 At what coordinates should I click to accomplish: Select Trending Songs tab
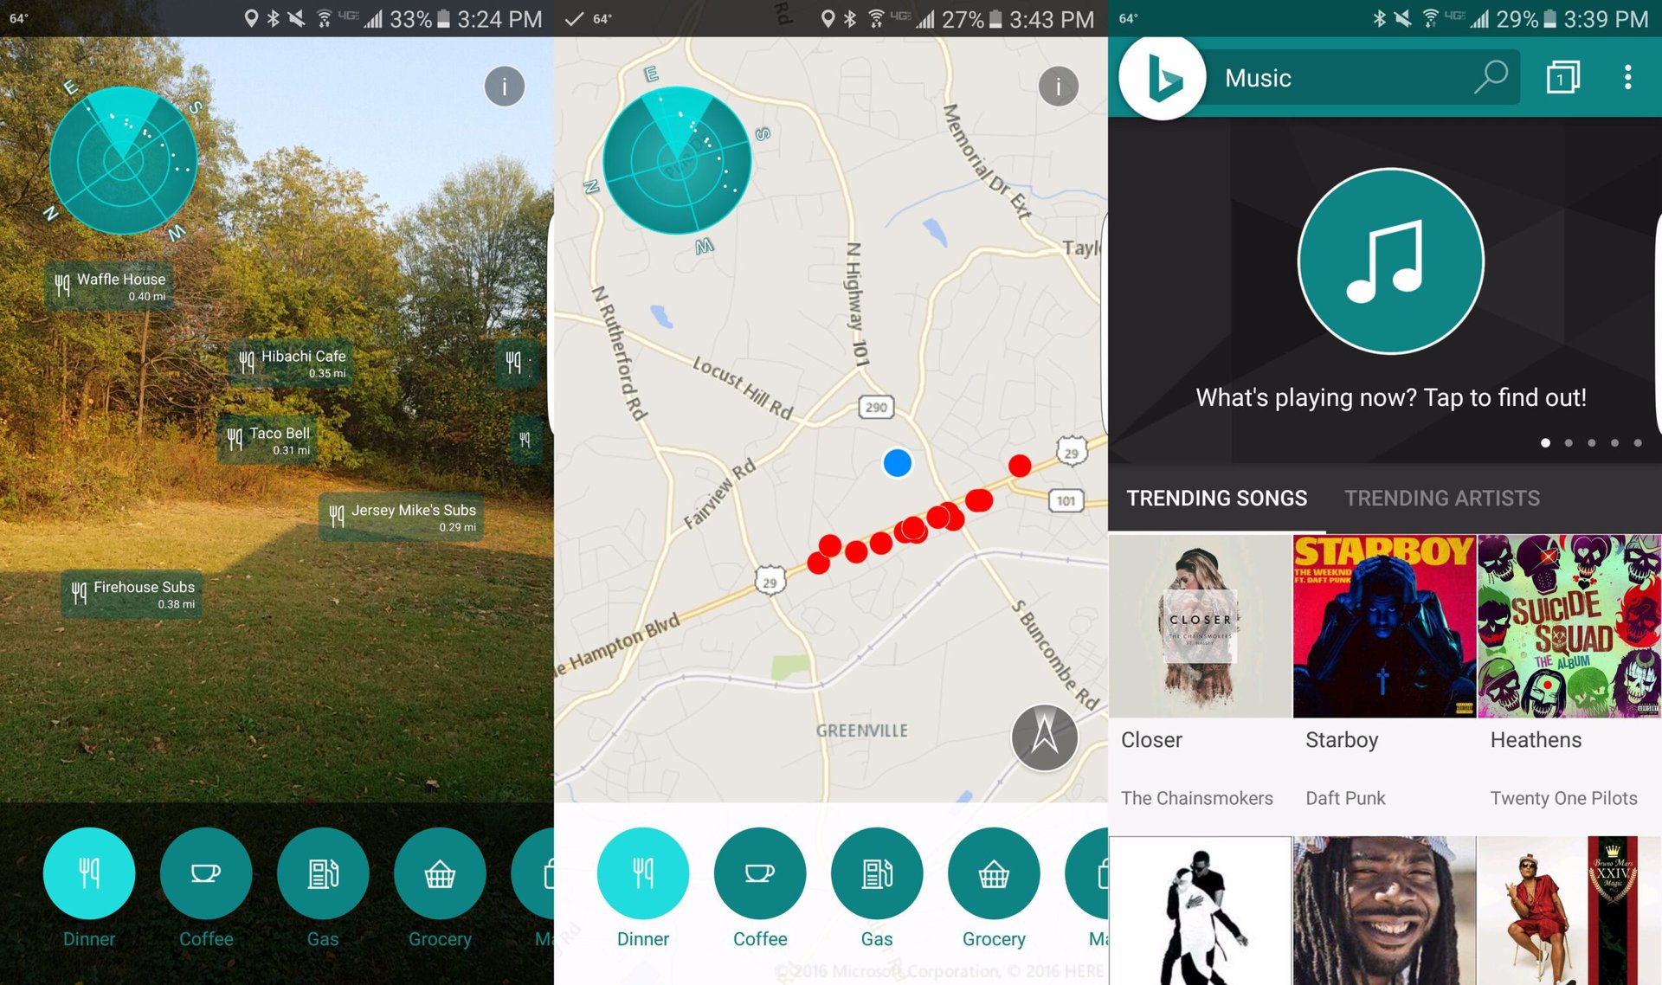pyautogui.click(x=1215, y=499)
